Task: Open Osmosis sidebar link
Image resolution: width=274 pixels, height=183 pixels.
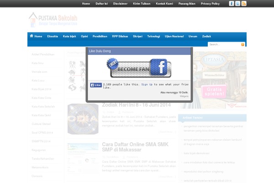Action: pyautogui.click(x=37, y=176)
